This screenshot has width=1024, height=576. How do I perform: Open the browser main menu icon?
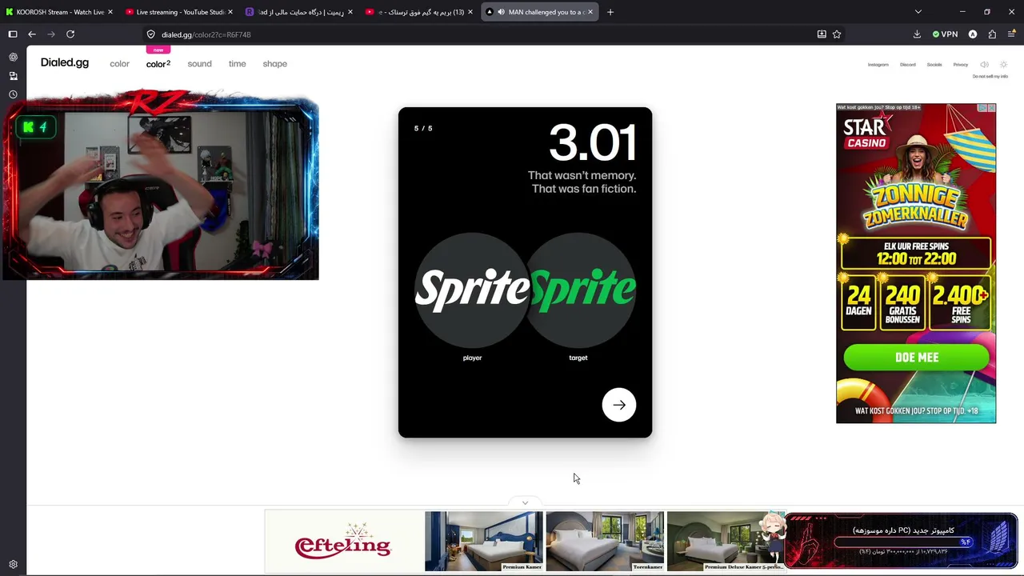click(1011, 34)
